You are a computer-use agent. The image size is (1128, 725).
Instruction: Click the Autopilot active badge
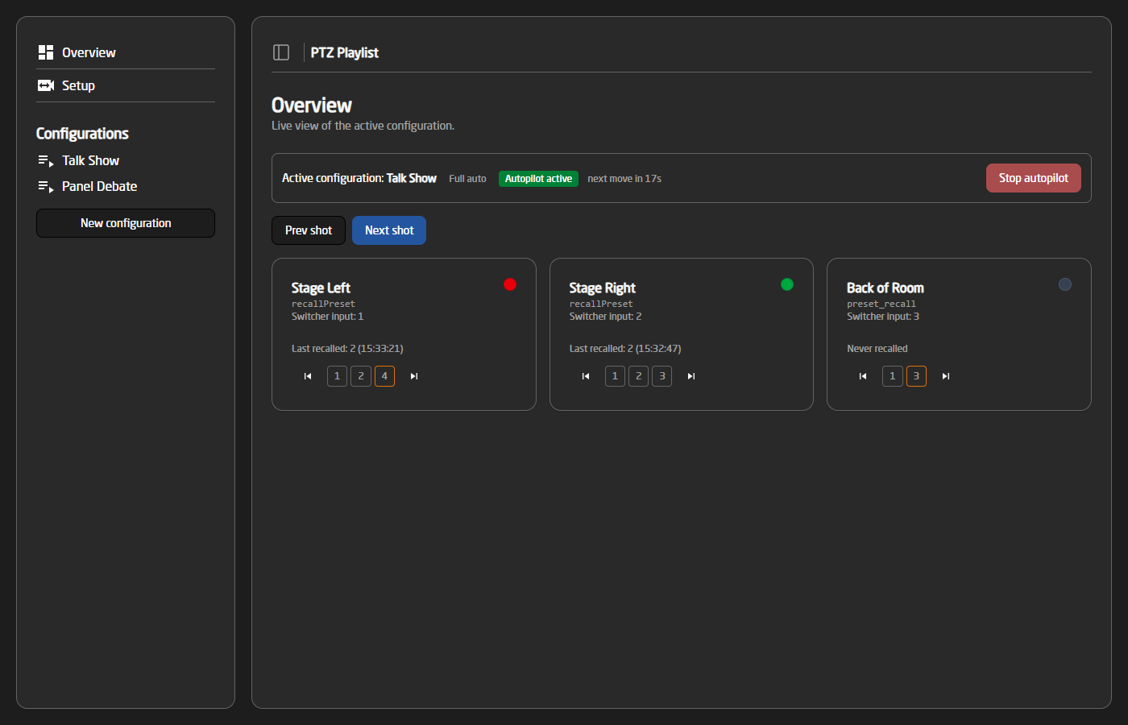coord(538,179)
